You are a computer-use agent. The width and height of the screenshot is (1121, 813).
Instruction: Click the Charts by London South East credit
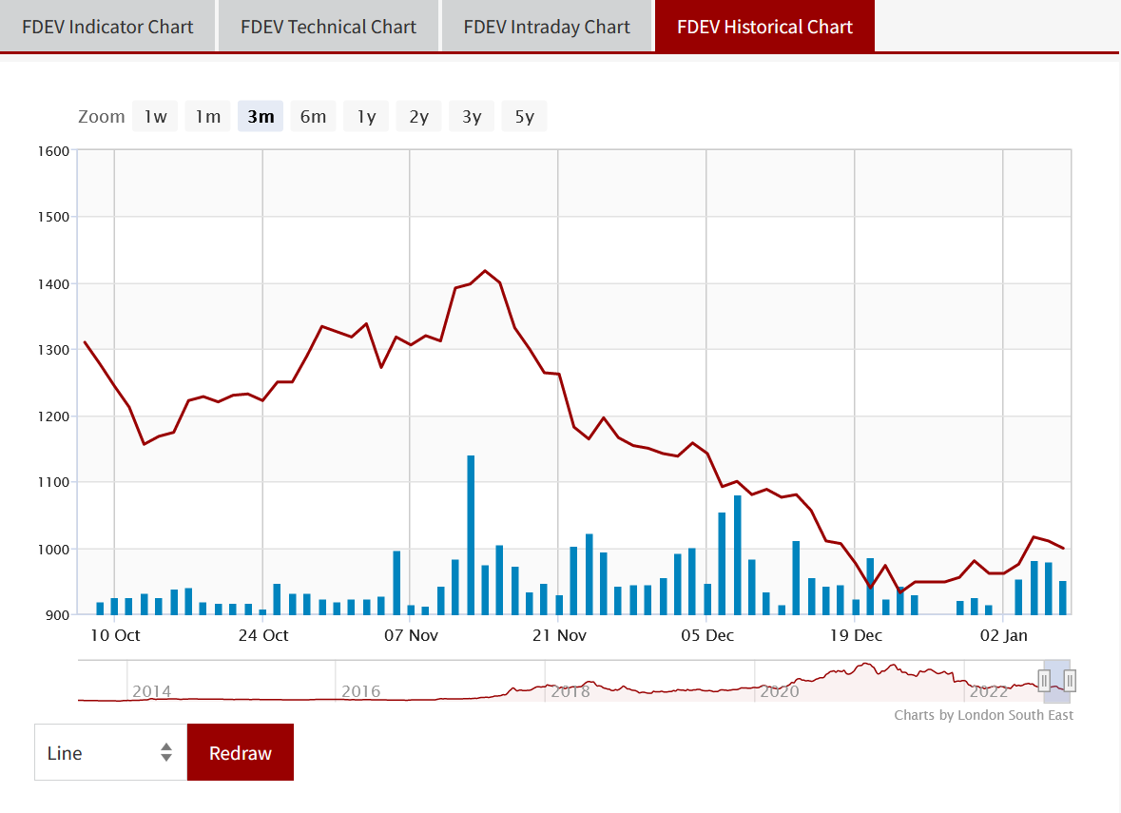click(x=984, y=715)
